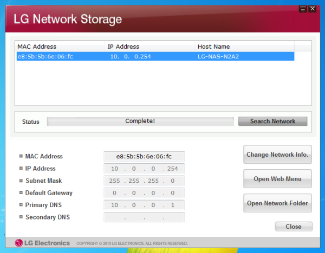
Task: Click the bullet icon beside Subnet Mask
Action: point(21,181)
